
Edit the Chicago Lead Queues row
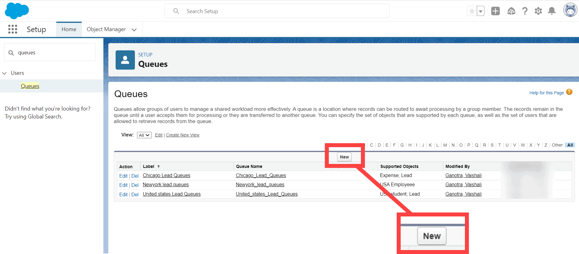(123, 176)
